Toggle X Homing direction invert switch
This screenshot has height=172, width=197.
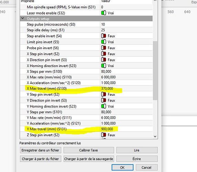tap(104, 66)
